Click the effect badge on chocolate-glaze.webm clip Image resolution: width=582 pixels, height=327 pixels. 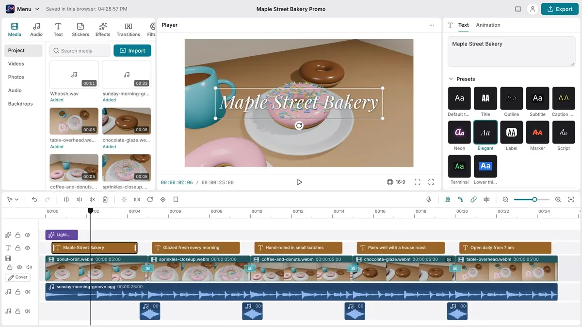click(x=449, y=260)
